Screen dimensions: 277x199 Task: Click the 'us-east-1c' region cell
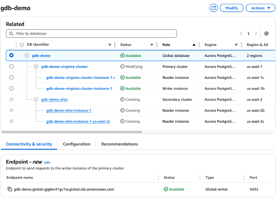pyautogui.click(x=255, y=78)
